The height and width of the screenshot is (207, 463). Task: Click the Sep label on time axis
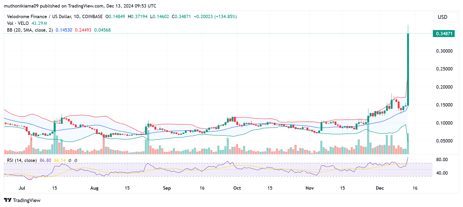point(167,188)
